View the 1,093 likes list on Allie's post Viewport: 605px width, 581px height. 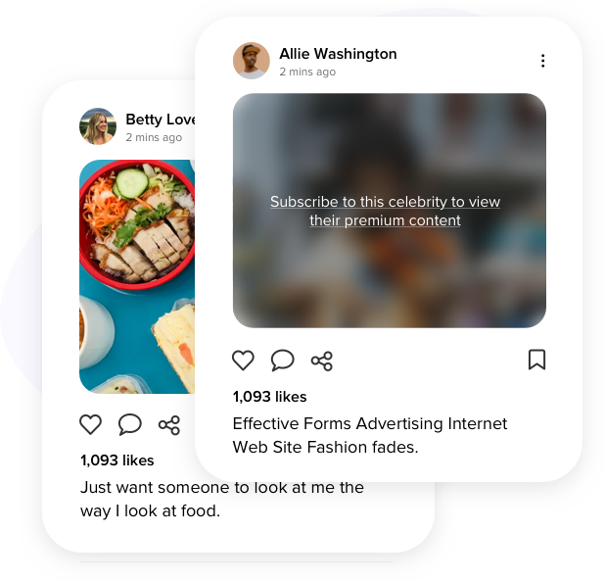pos(269,397)
